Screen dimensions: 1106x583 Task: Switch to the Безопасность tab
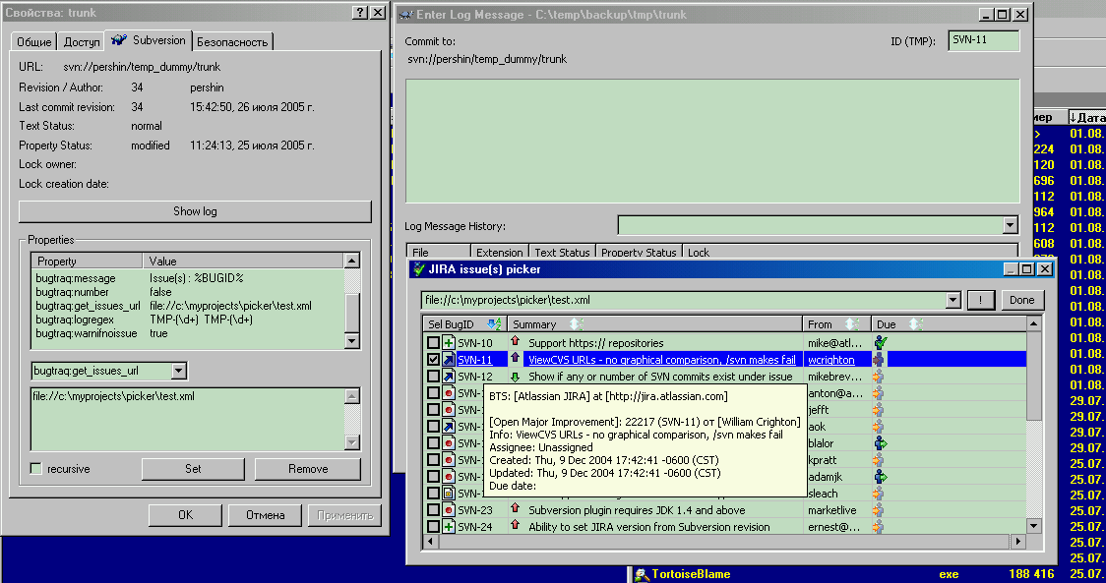232,42
